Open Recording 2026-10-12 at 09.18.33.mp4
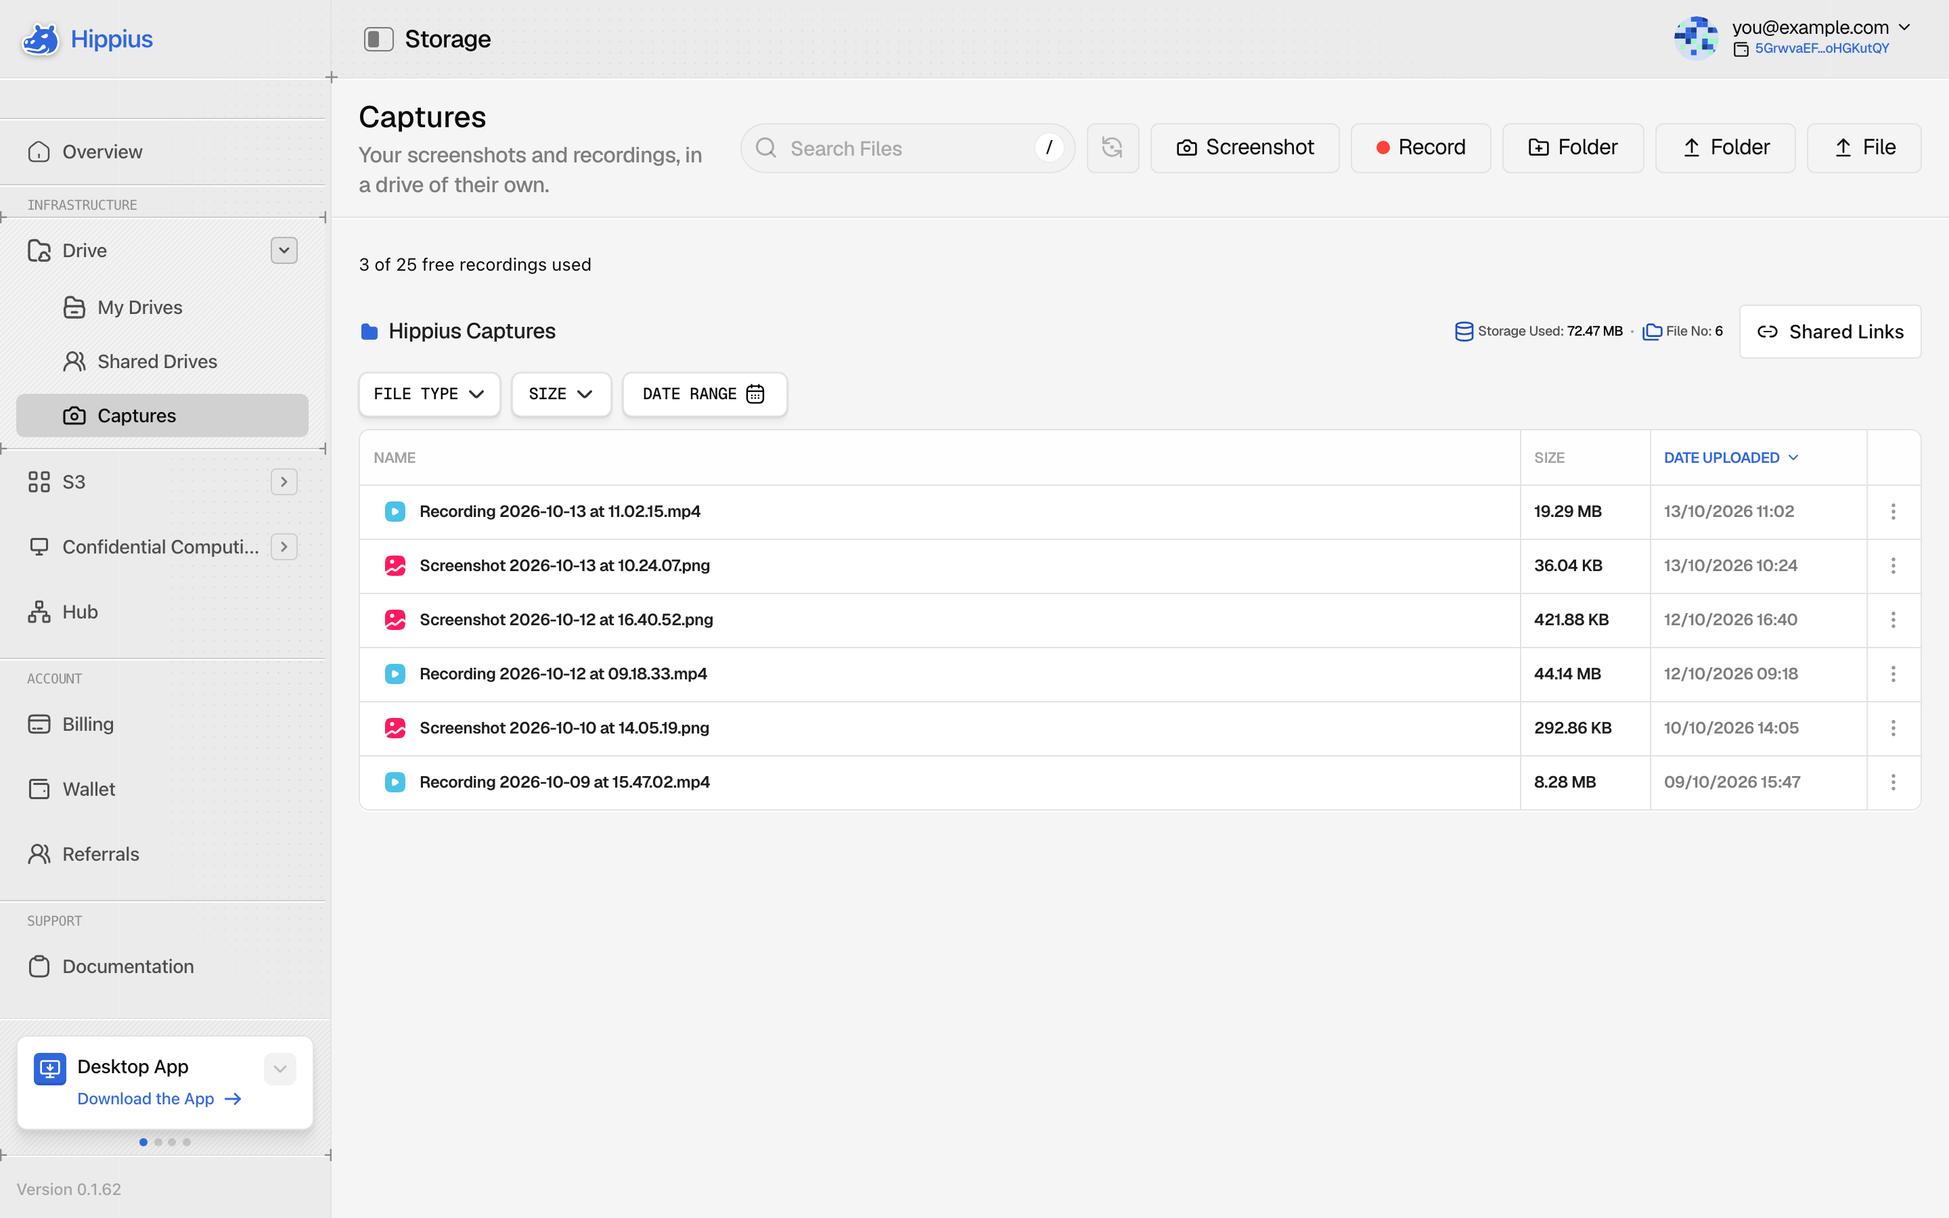 coord(563,673)
